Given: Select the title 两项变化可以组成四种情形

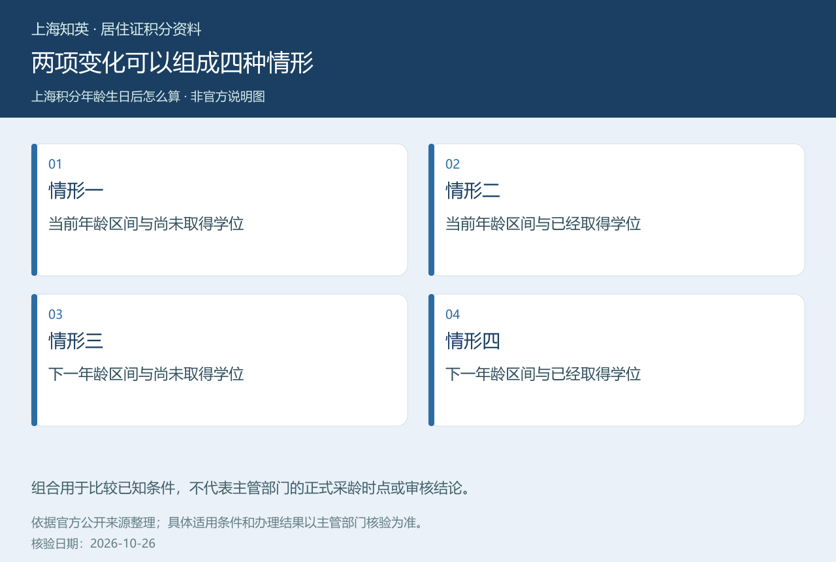Looking at the screenshot, I should [x=172, y=63].
